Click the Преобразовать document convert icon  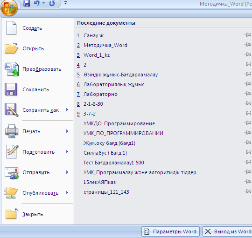(12, 69)
